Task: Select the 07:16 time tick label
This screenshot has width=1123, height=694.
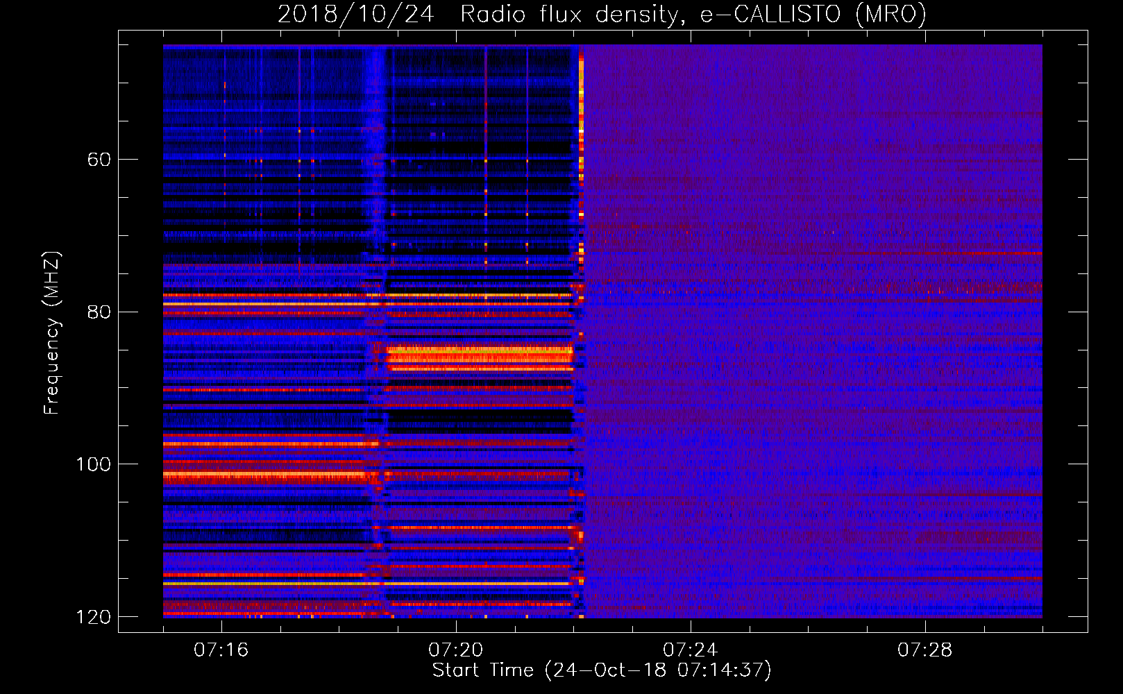Action: click(x=221, y=650)
